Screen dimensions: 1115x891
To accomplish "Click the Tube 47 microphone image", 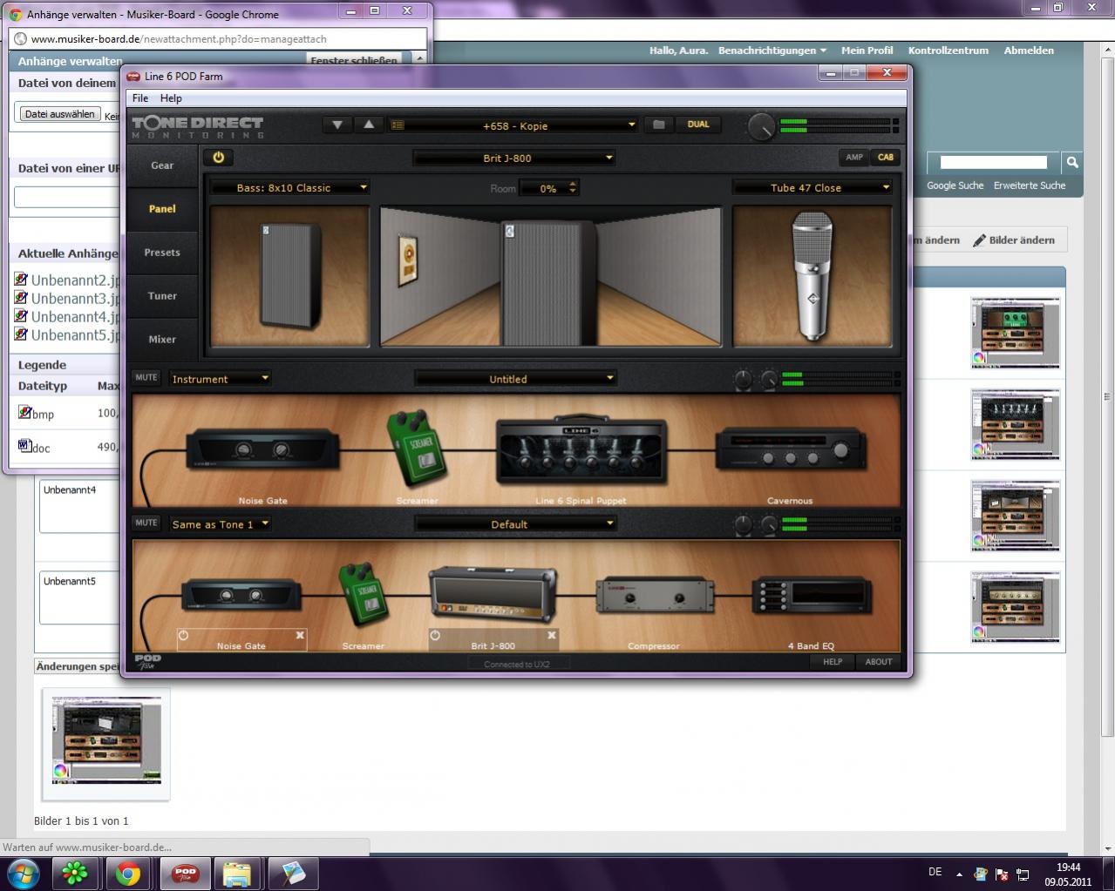I will click(x=812, y=276).
